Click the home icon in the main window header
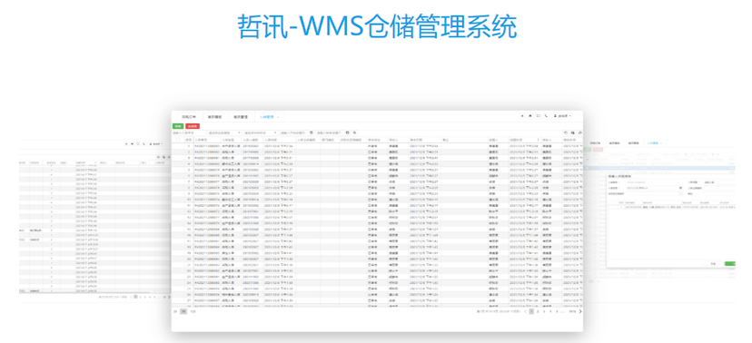The height and width of the screenshot is (343, 752). pyautogui.click(x=530, y=115)
